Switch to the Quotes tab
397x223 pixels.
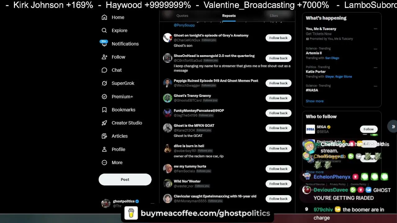182,15
